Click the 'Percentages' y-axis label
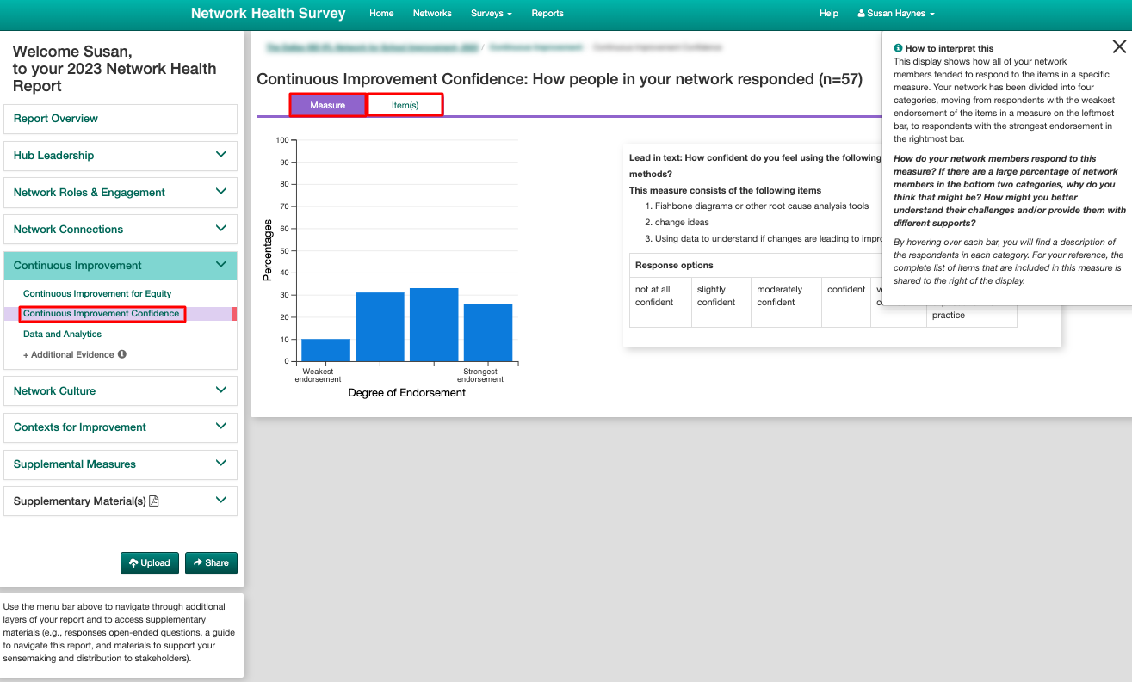 point(268,250)
